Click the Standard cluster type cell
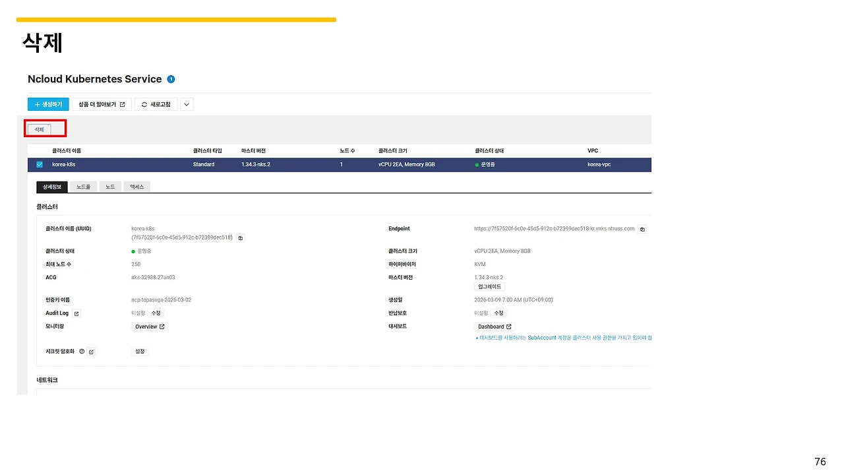Screen dimensions: 844x475 pos(204,164)
